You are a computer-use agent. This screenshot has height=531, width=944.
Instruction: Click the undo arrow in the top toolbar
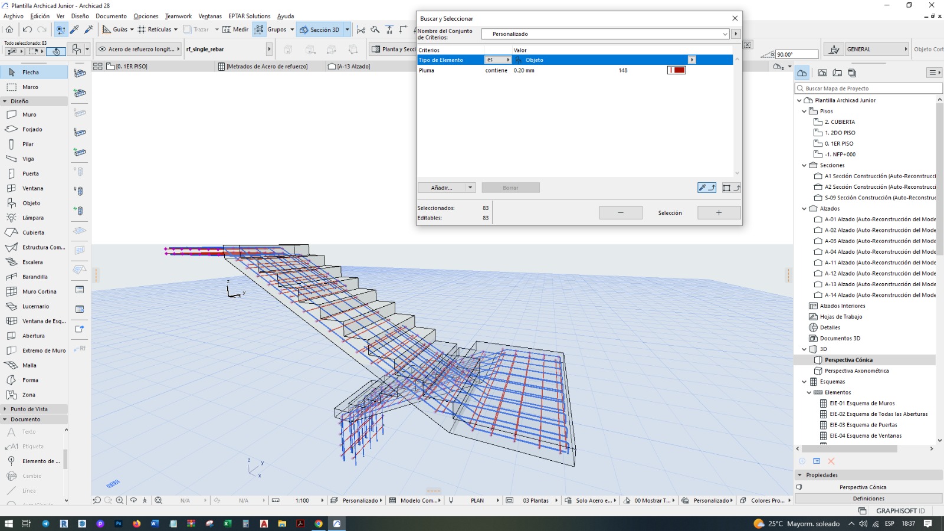click(27, 29)
